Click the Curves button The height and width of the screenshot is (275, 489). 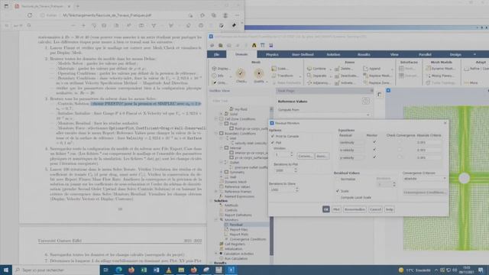pos(305,156)
